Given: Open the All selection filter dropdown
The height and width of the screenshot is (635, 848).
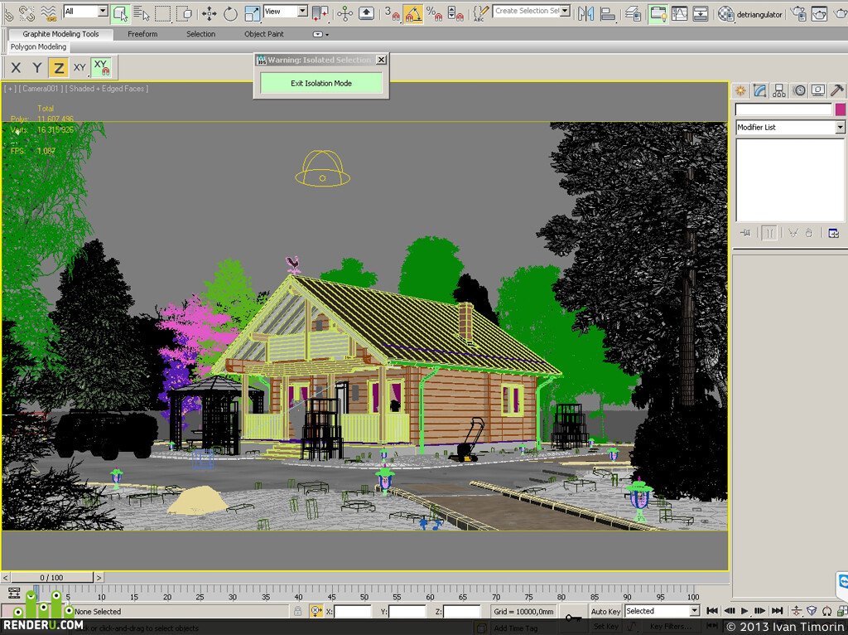Looking at the screenshot, I should pyautogui.click(x=85, y=11).
